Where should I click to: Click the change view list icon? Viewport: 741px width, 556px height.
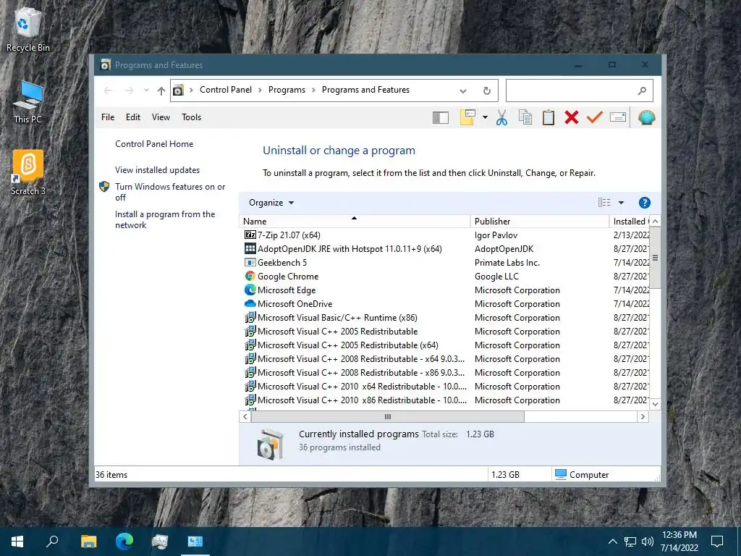(x=604, y=203)
